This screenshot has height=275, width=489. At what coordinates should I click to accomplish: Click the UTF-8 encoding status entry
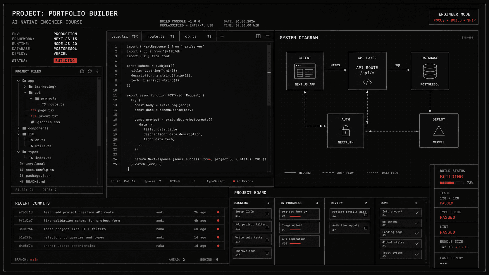coord(175,181)
